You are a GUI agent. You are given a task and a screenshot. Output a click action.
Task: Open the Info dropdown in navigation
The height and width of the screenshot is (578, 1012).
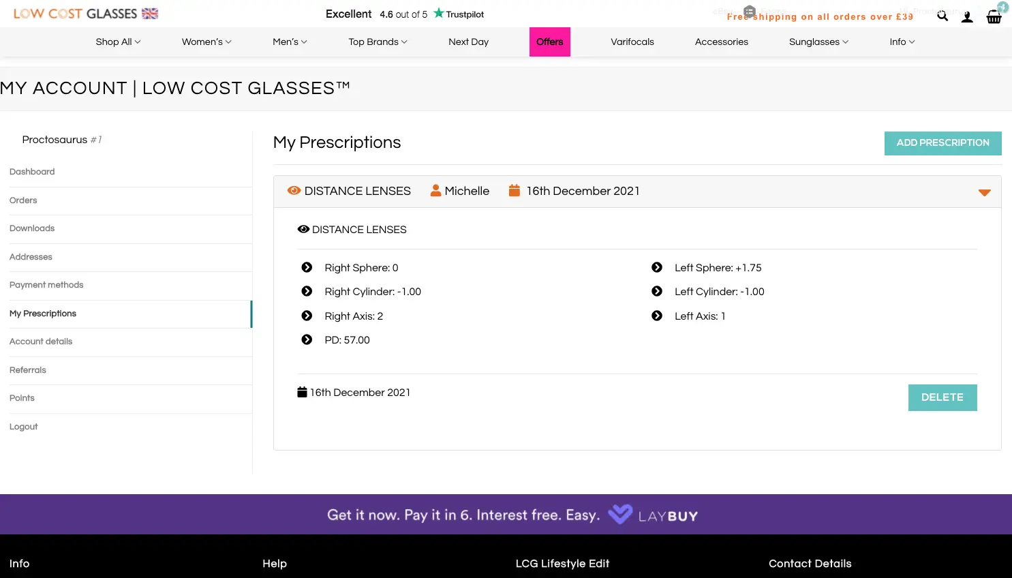coord(902,42)
